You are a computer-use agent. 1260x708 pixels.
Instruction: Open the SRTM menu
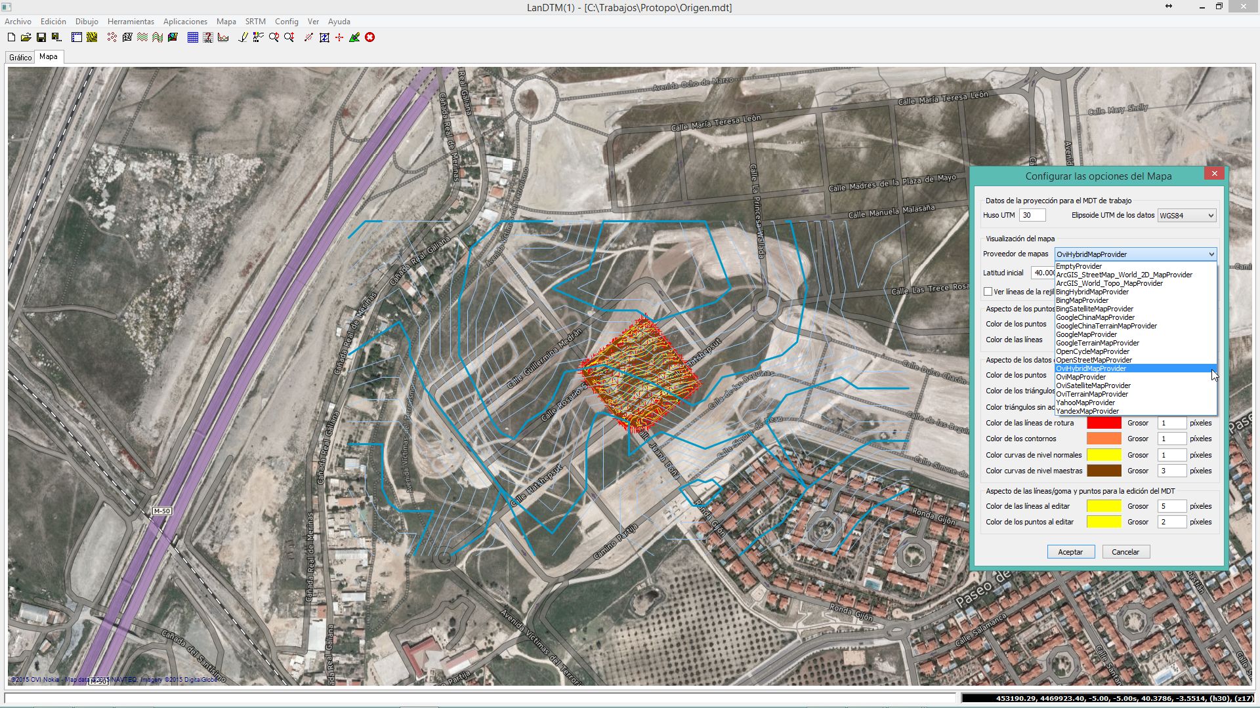[255, 22]
